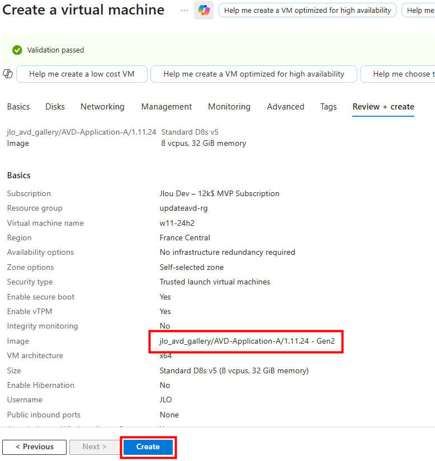Switch to the Basics tab
Screen dimensions: 435x461
coord(18,107)
